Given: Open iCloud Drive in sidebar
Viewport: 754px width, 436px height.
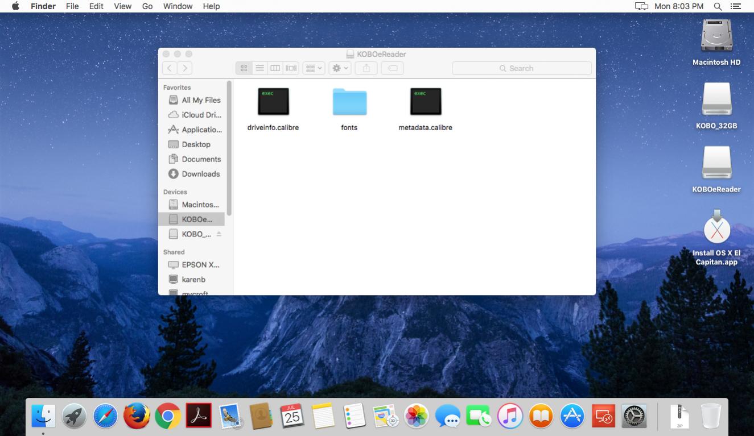Looking at the screenshot, I should [194, 115].
